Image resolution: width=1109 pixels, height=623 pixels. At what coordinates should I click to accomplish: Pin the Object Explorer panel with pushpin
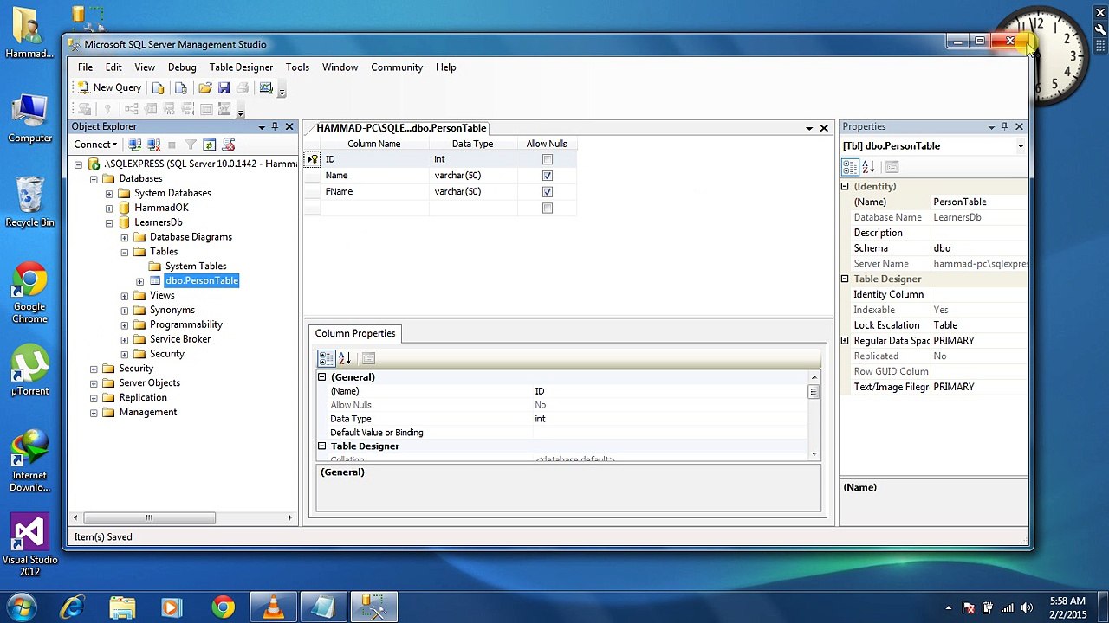click(x=275, y=127)
